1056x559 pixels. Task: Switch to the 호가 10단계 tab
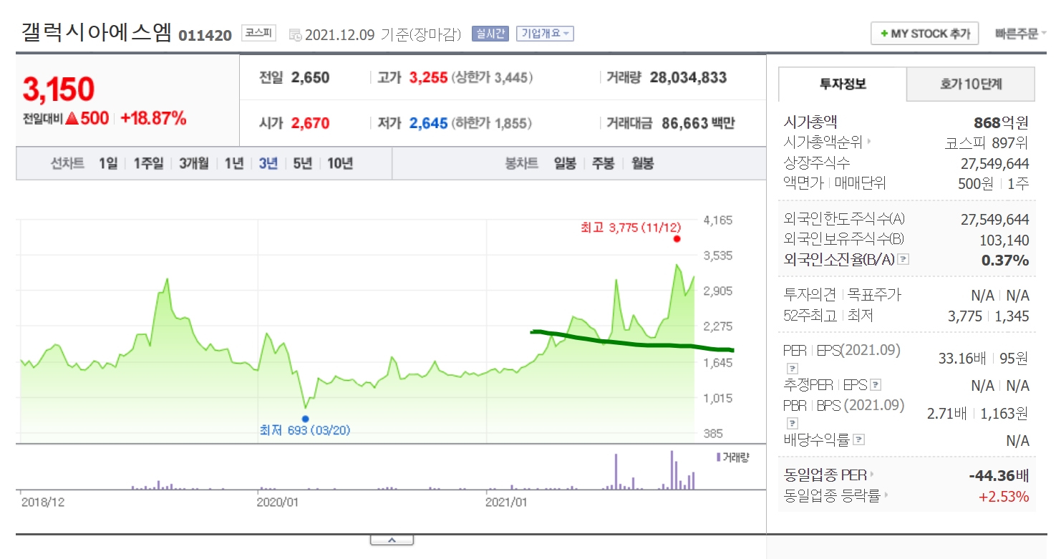pos(971,84)
